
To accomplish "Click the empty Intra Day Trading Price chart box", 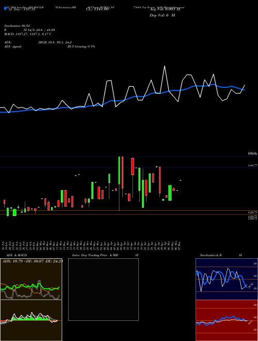I will [x=103, y=289].
